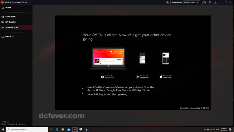Click the parsec logo link
The image size is (234, 132).
(x=205, y=108)
